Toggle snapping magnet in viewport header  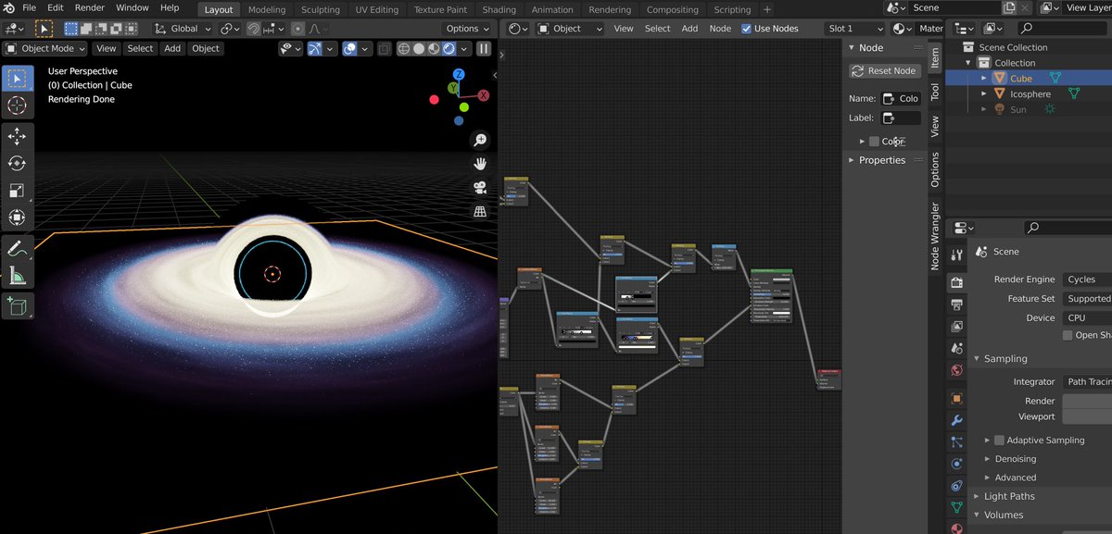tap(253, 29)
